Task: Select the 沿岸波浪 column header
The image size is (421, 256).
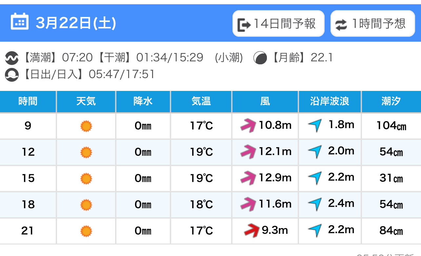Action: (x=330, y=101)
